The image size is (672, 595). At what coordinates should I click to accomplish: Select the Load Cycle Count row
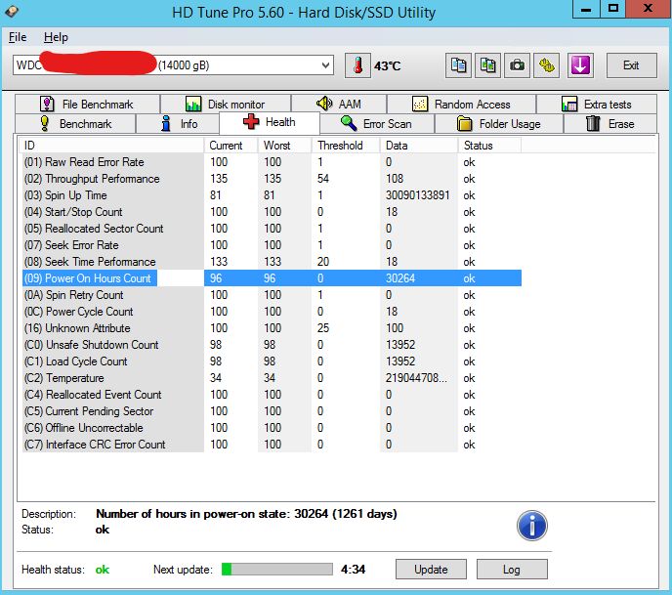click(272, 361)
